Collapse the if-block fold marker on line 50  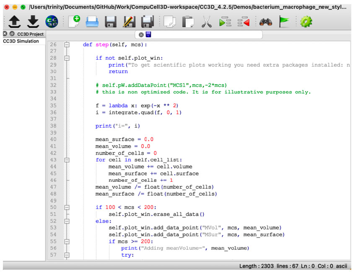point(66,207)
